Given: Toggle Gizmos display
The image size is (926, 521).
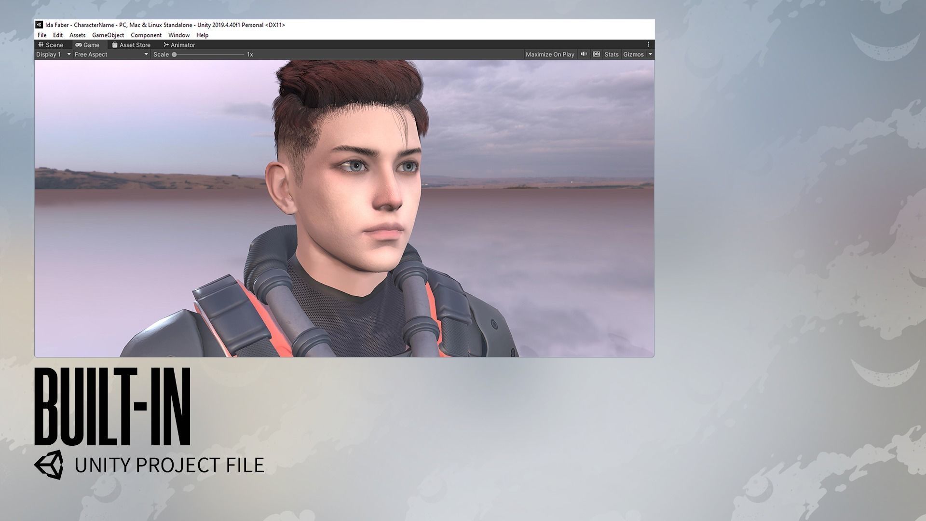Looking at the screenshot, I should tap(633, 55).
